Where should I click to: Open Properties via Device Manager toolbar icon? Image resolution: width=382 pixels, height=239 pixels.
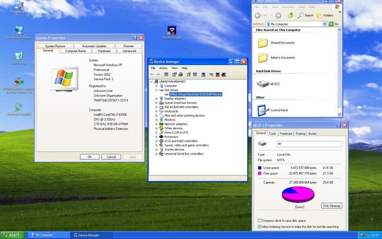(x=174, y=74)
